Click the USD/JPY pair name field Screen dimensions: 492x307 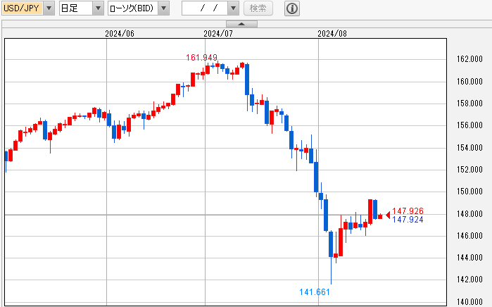[23, 8]
